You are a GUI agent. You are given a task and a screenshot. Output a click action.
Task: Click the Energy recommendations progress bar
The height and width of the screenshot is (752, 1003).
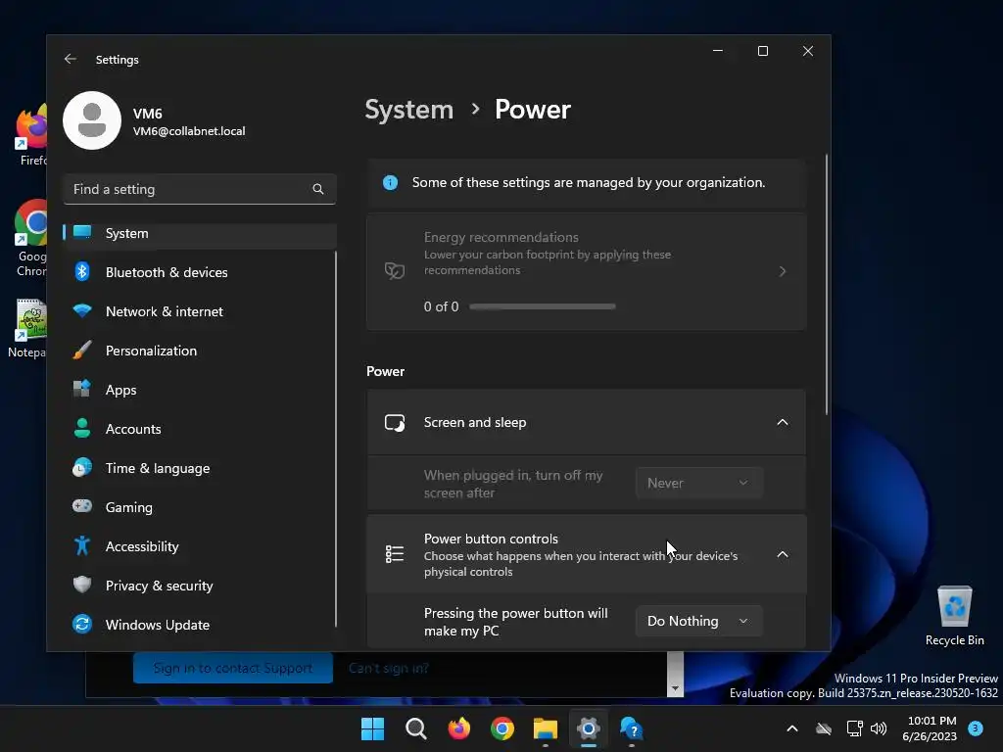543,306
